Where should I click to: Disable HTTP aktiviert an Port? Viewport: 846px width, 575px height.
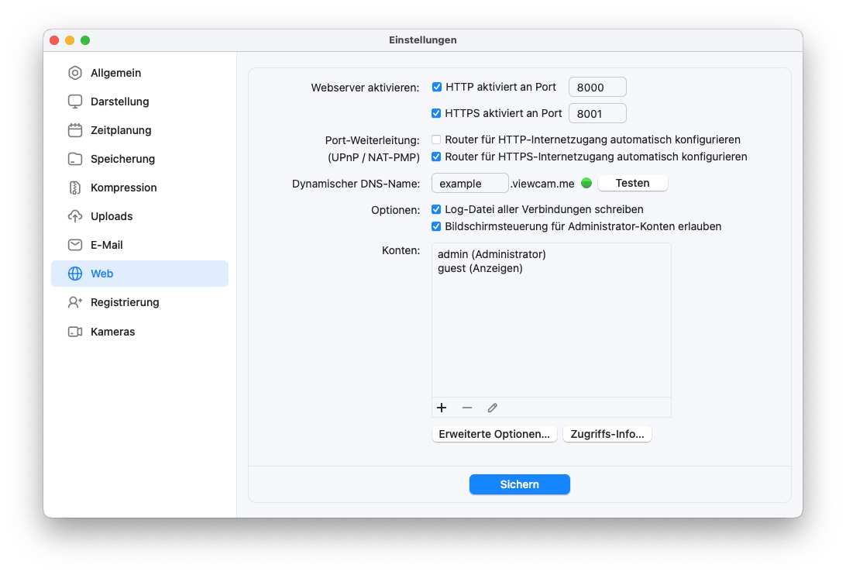437,87
